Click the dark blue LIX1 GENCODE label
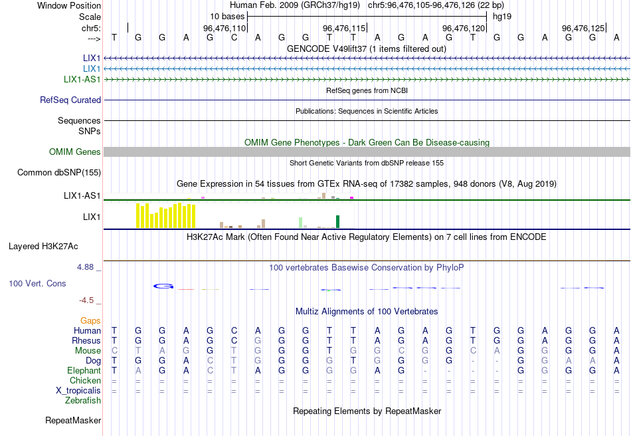This screenshot has width=631, height=436. pos(92,58)
